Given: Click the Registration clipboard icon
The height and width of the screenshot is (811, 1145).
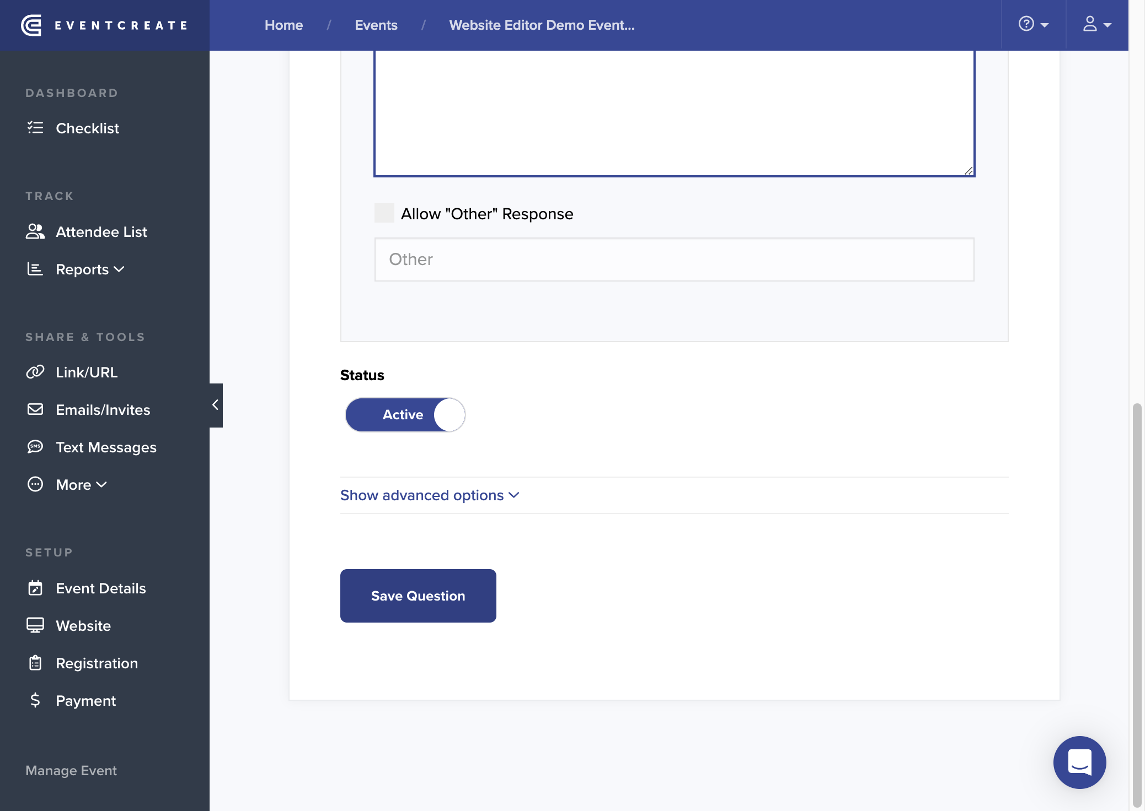Looking at the screenshot, I should coord(35,663).
